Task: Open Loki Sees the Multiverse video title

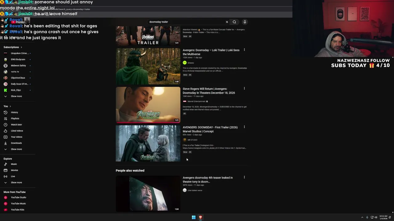Action: coord(211,52)
